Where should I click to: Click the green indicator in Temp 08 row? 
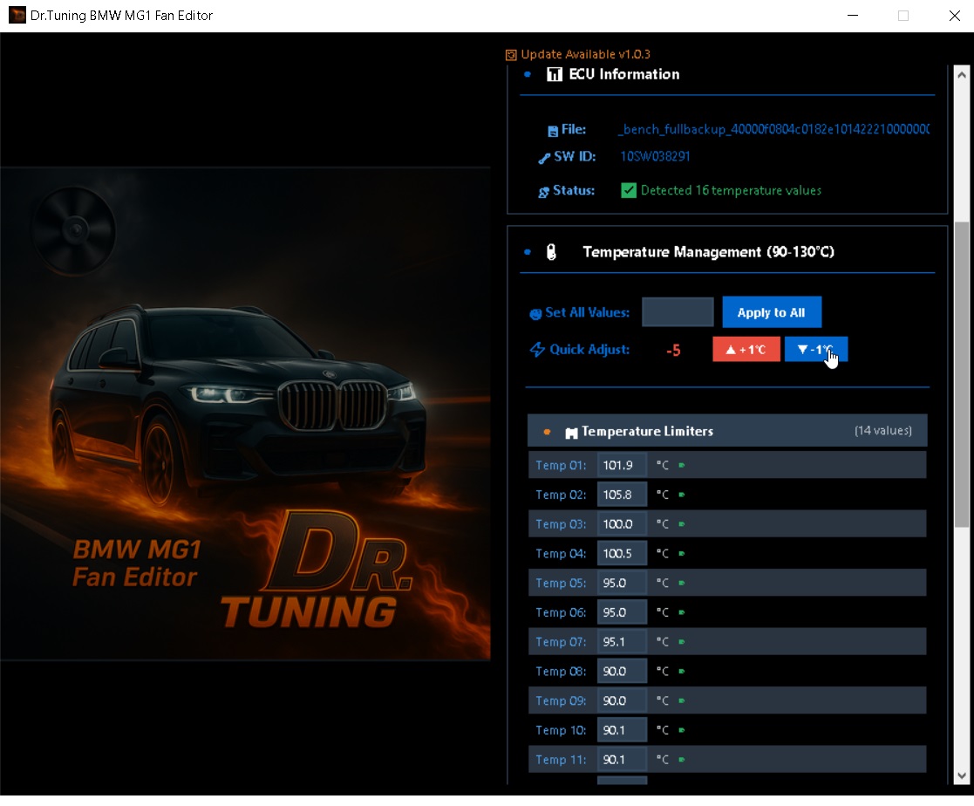tap(681, 671)
